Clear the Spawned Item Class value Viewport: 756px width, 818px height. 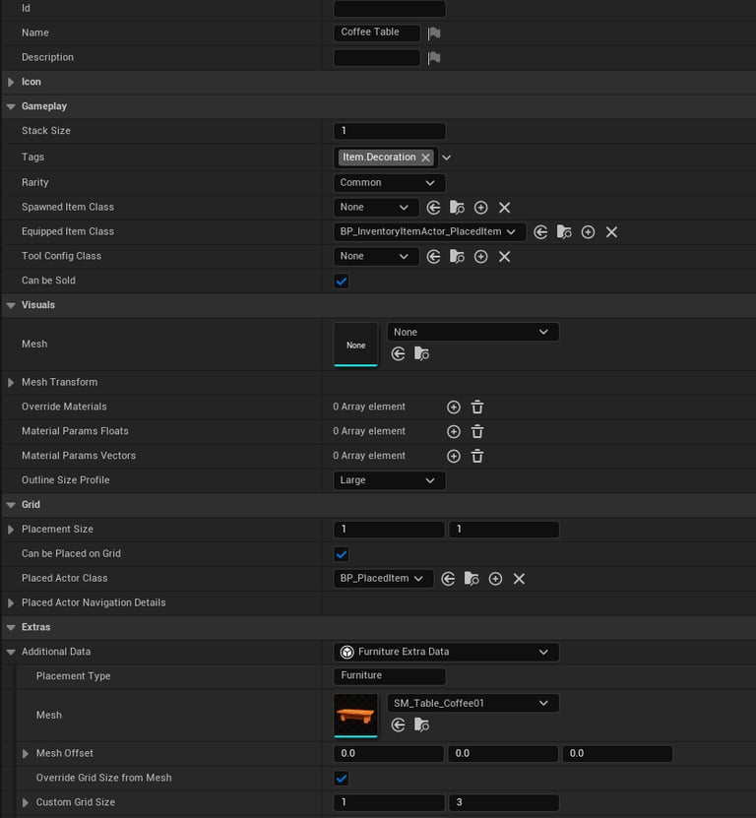pyautogui.click(x=505, y=208)
